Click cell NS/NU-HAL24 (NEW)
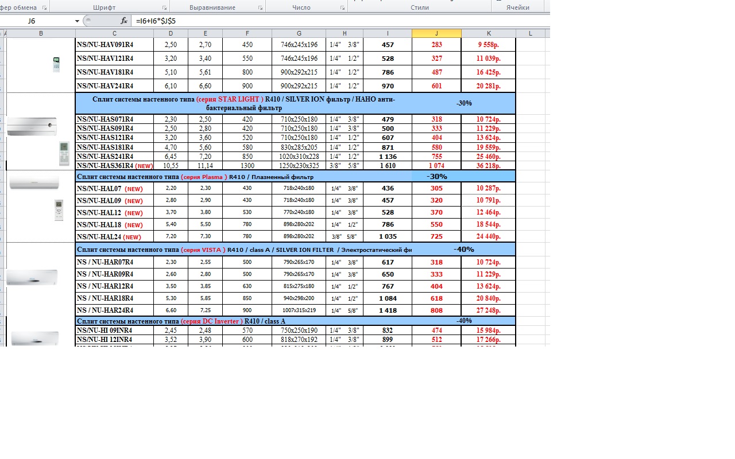The width and height of the screenshot is (735, 459). pyautogui.click(x=114, y=236)
